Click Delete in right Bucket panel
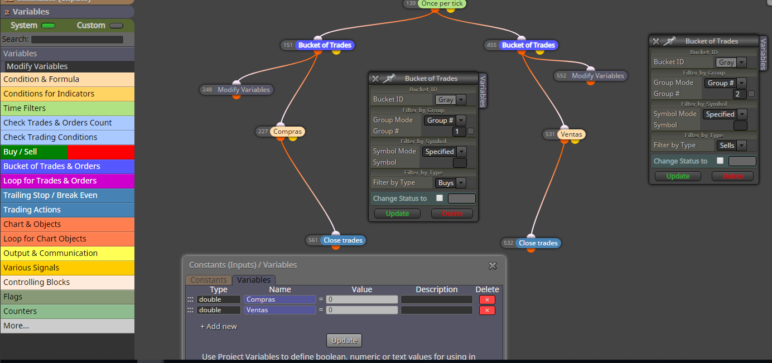Viewport: 772px width, 363px height. [732, 176]
